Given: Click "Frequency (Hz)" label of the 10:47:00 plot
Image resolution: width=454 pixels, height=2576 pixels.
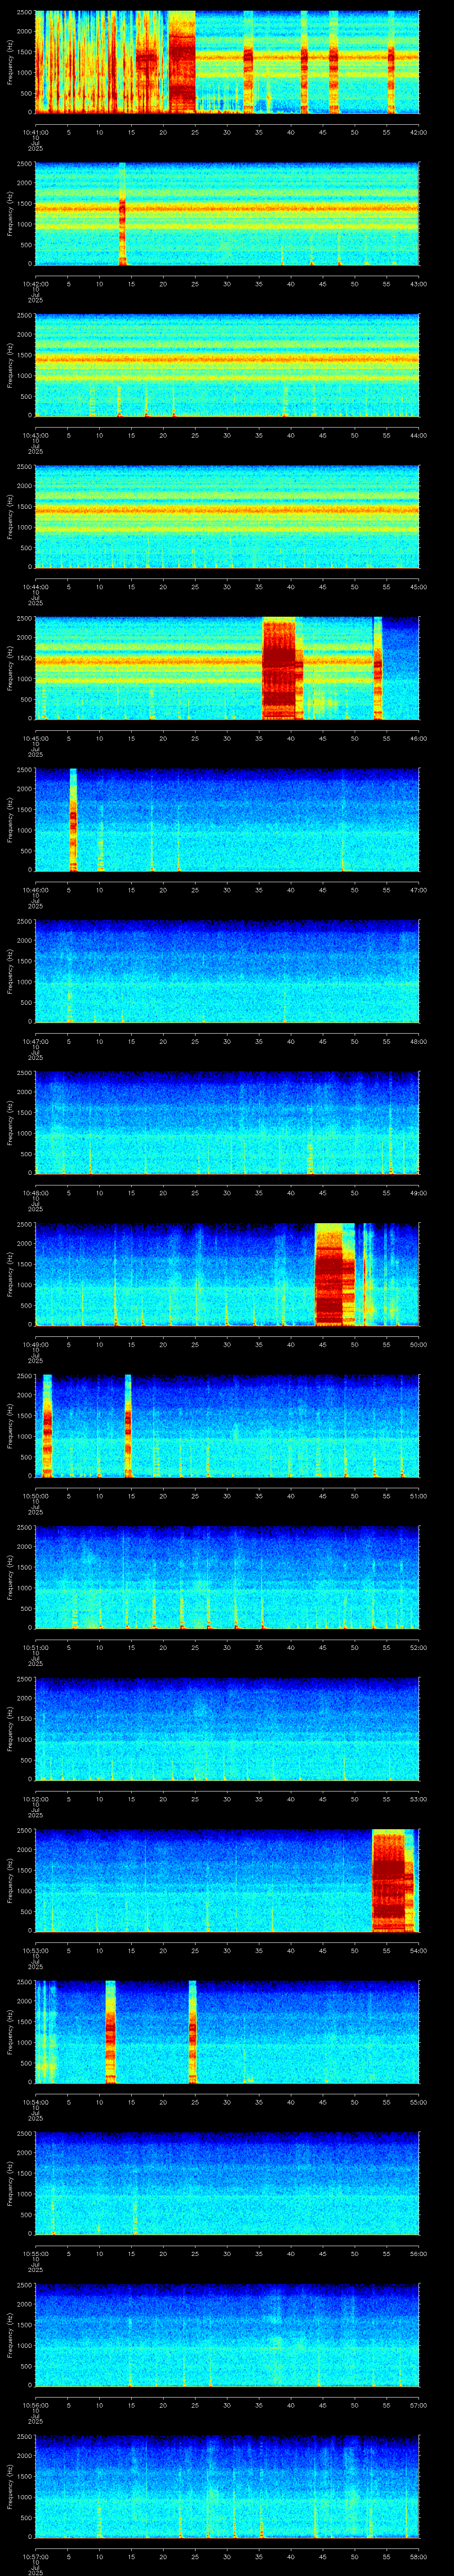Looking at the screenshot, I should pos(10,971).
